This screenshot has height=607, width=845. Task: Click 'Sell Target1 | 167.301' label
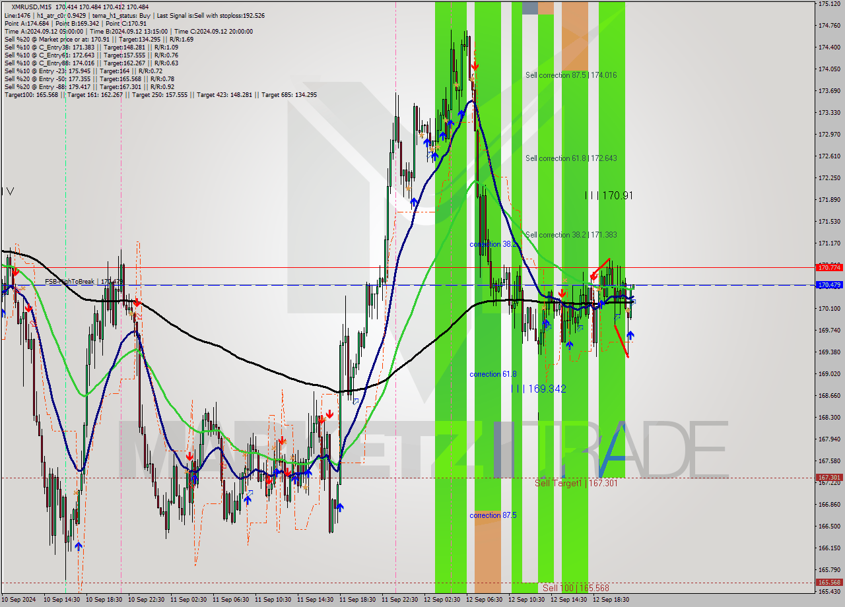point(576,484)
